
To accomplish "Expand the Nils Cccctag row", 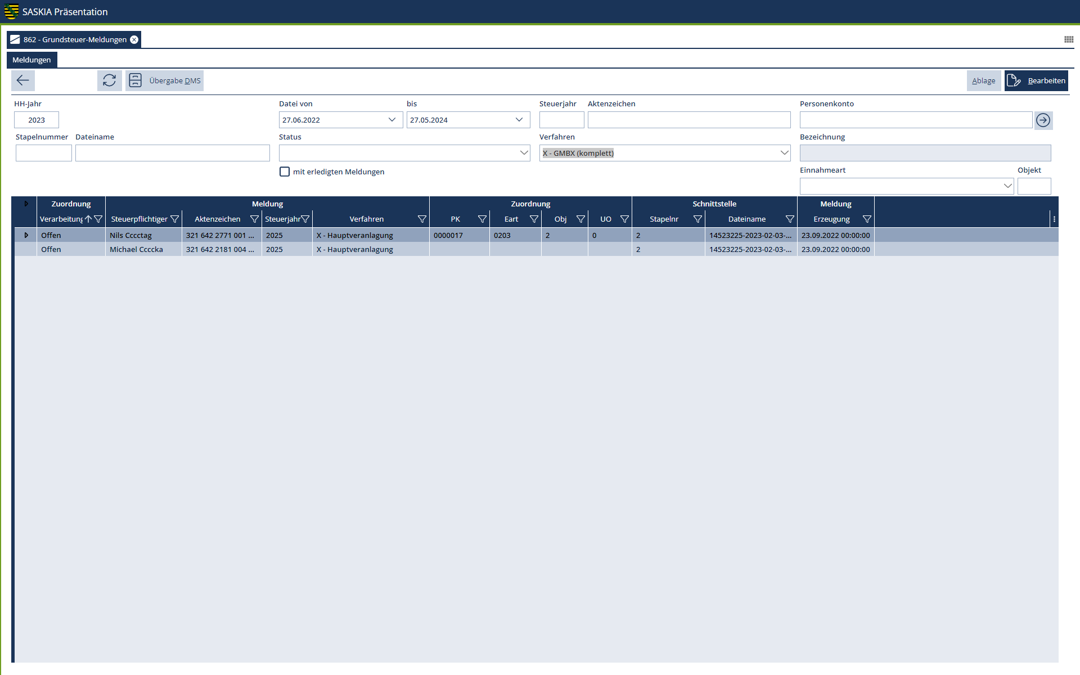I will (26, 235).
